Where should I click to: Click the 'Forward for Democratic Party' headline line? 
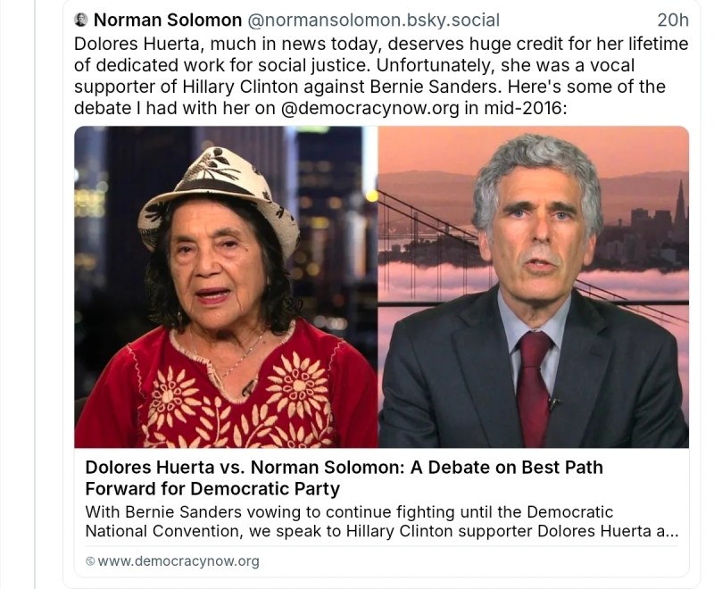212,489
